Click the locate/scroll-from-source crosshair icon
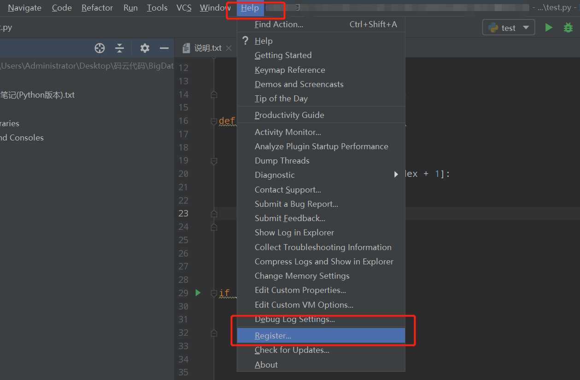The height and width of the screenshot is (380, 580). [100, 48]
